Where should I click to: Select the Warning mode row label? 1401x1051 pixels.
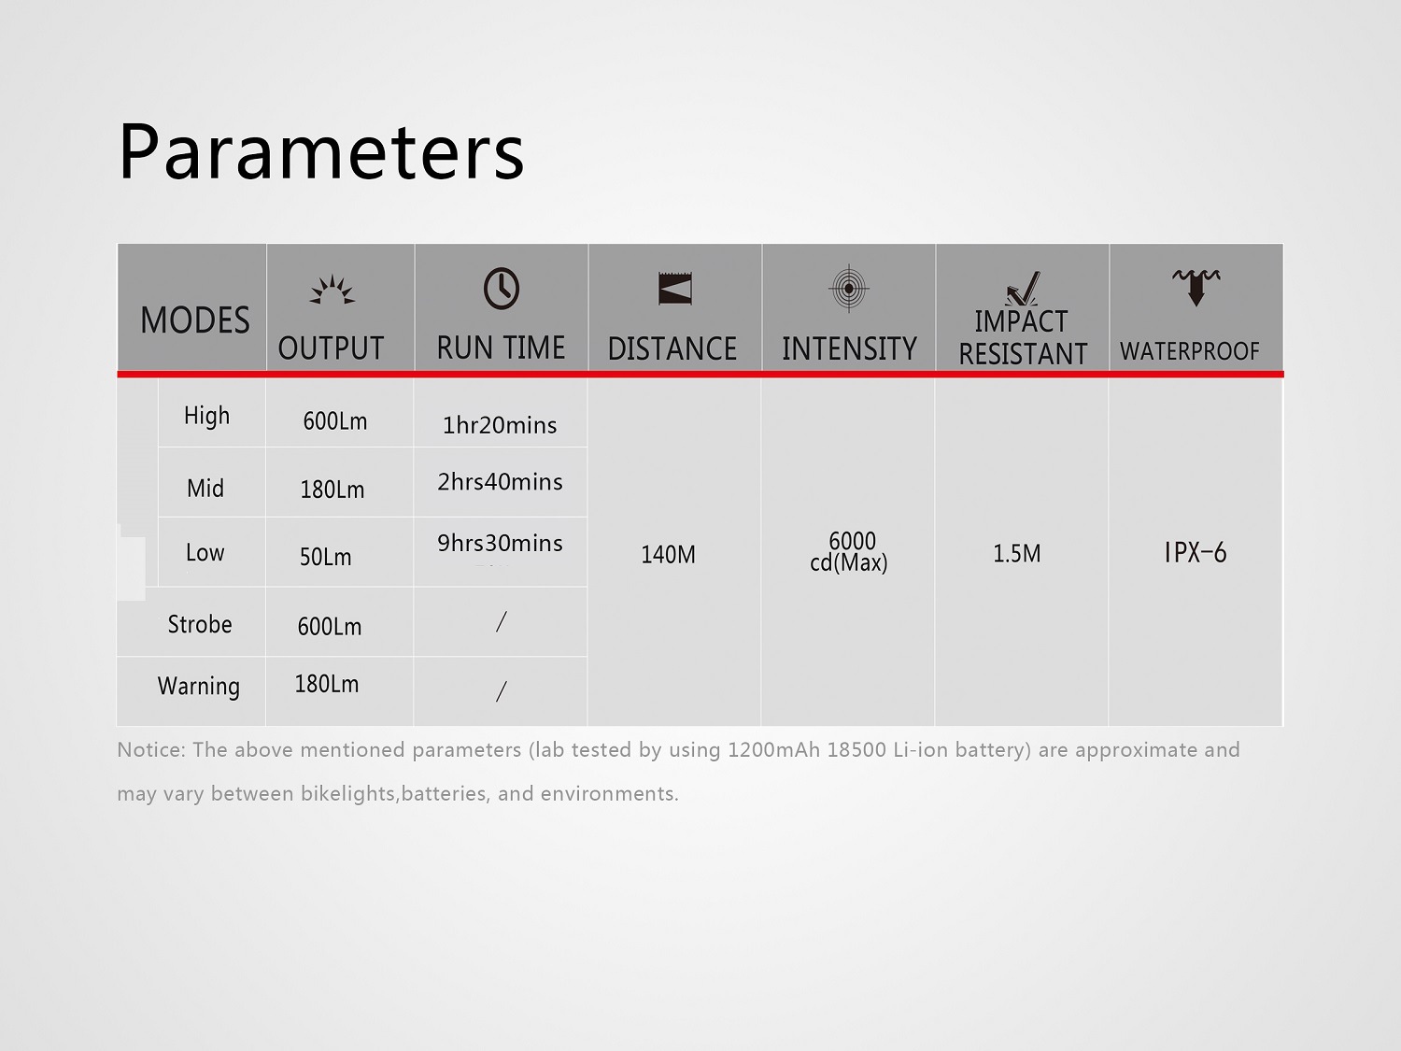pyautogui.click(x=199, y=687)
